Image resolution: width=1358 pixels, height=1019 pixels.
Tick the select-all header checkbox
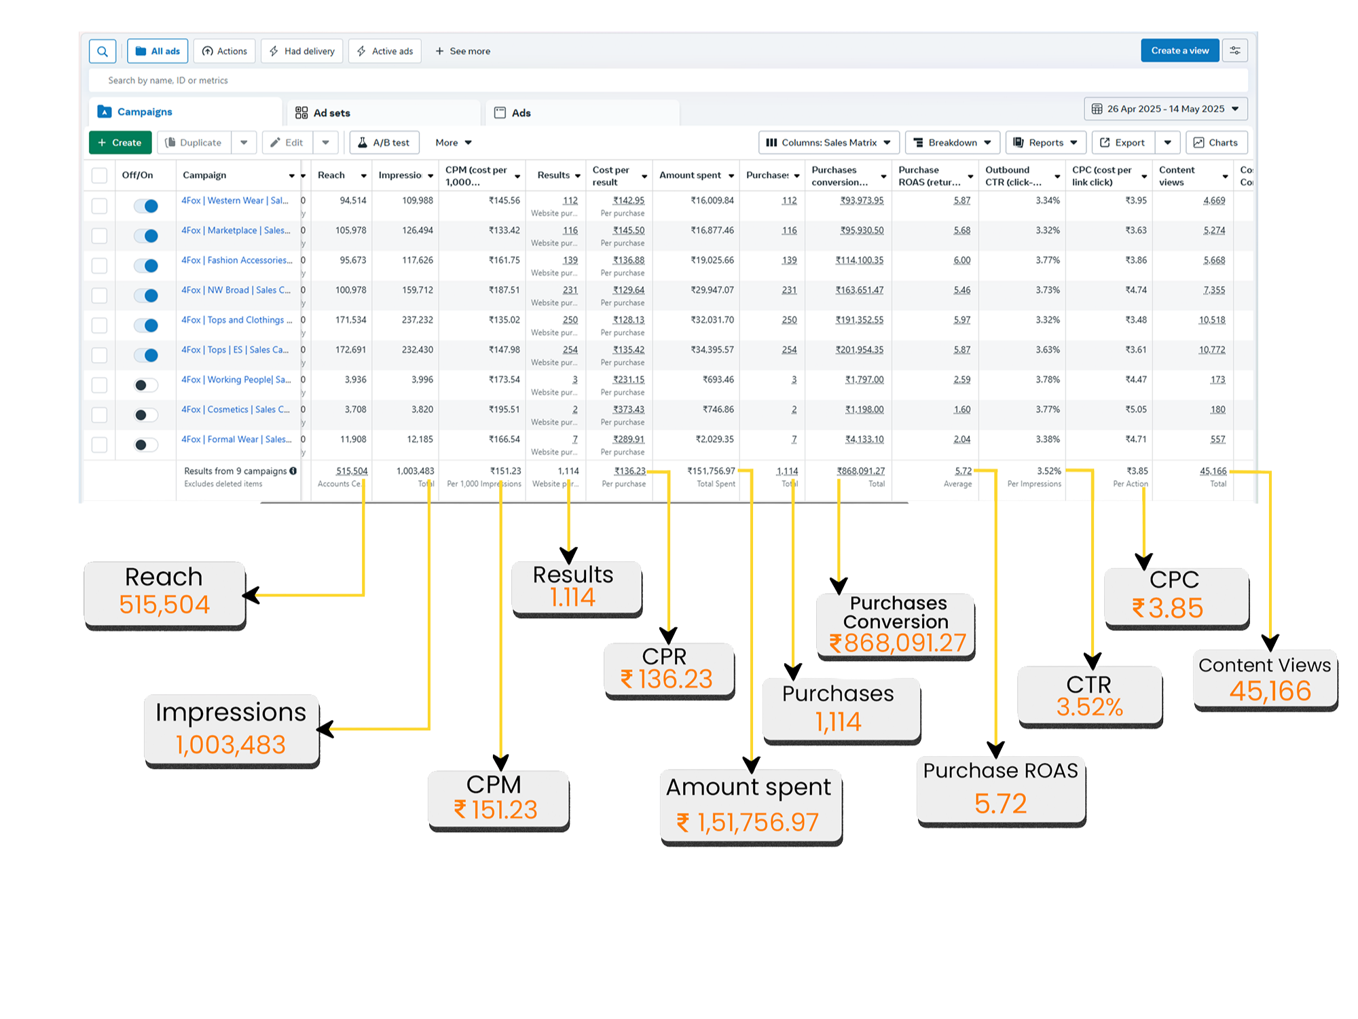[99, 175]
